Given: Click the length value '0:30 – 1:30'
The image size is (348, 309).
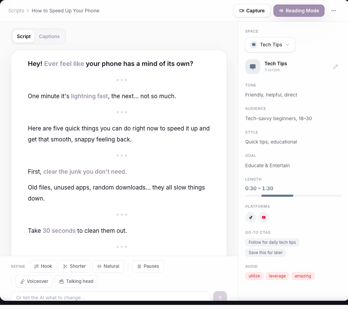Looking at the screenshot, I should (259, 188).
